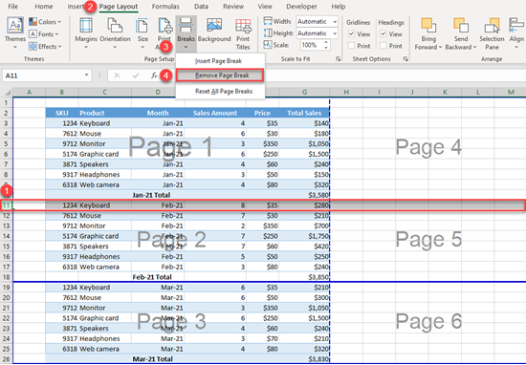Select row 26 header
This screenshot has width=526, height=365.
[x=6, y=359]
